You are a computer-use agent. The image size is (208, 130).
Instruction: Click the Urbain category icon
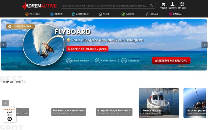click(147, 14)
